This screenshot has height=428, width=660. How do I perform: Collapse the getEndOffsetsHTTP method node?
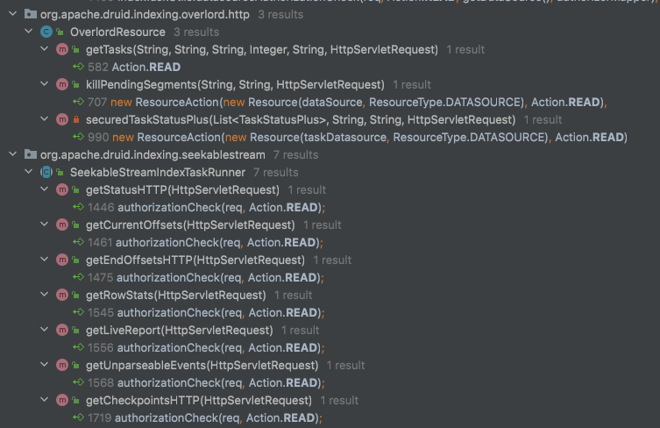click(44, 260)
